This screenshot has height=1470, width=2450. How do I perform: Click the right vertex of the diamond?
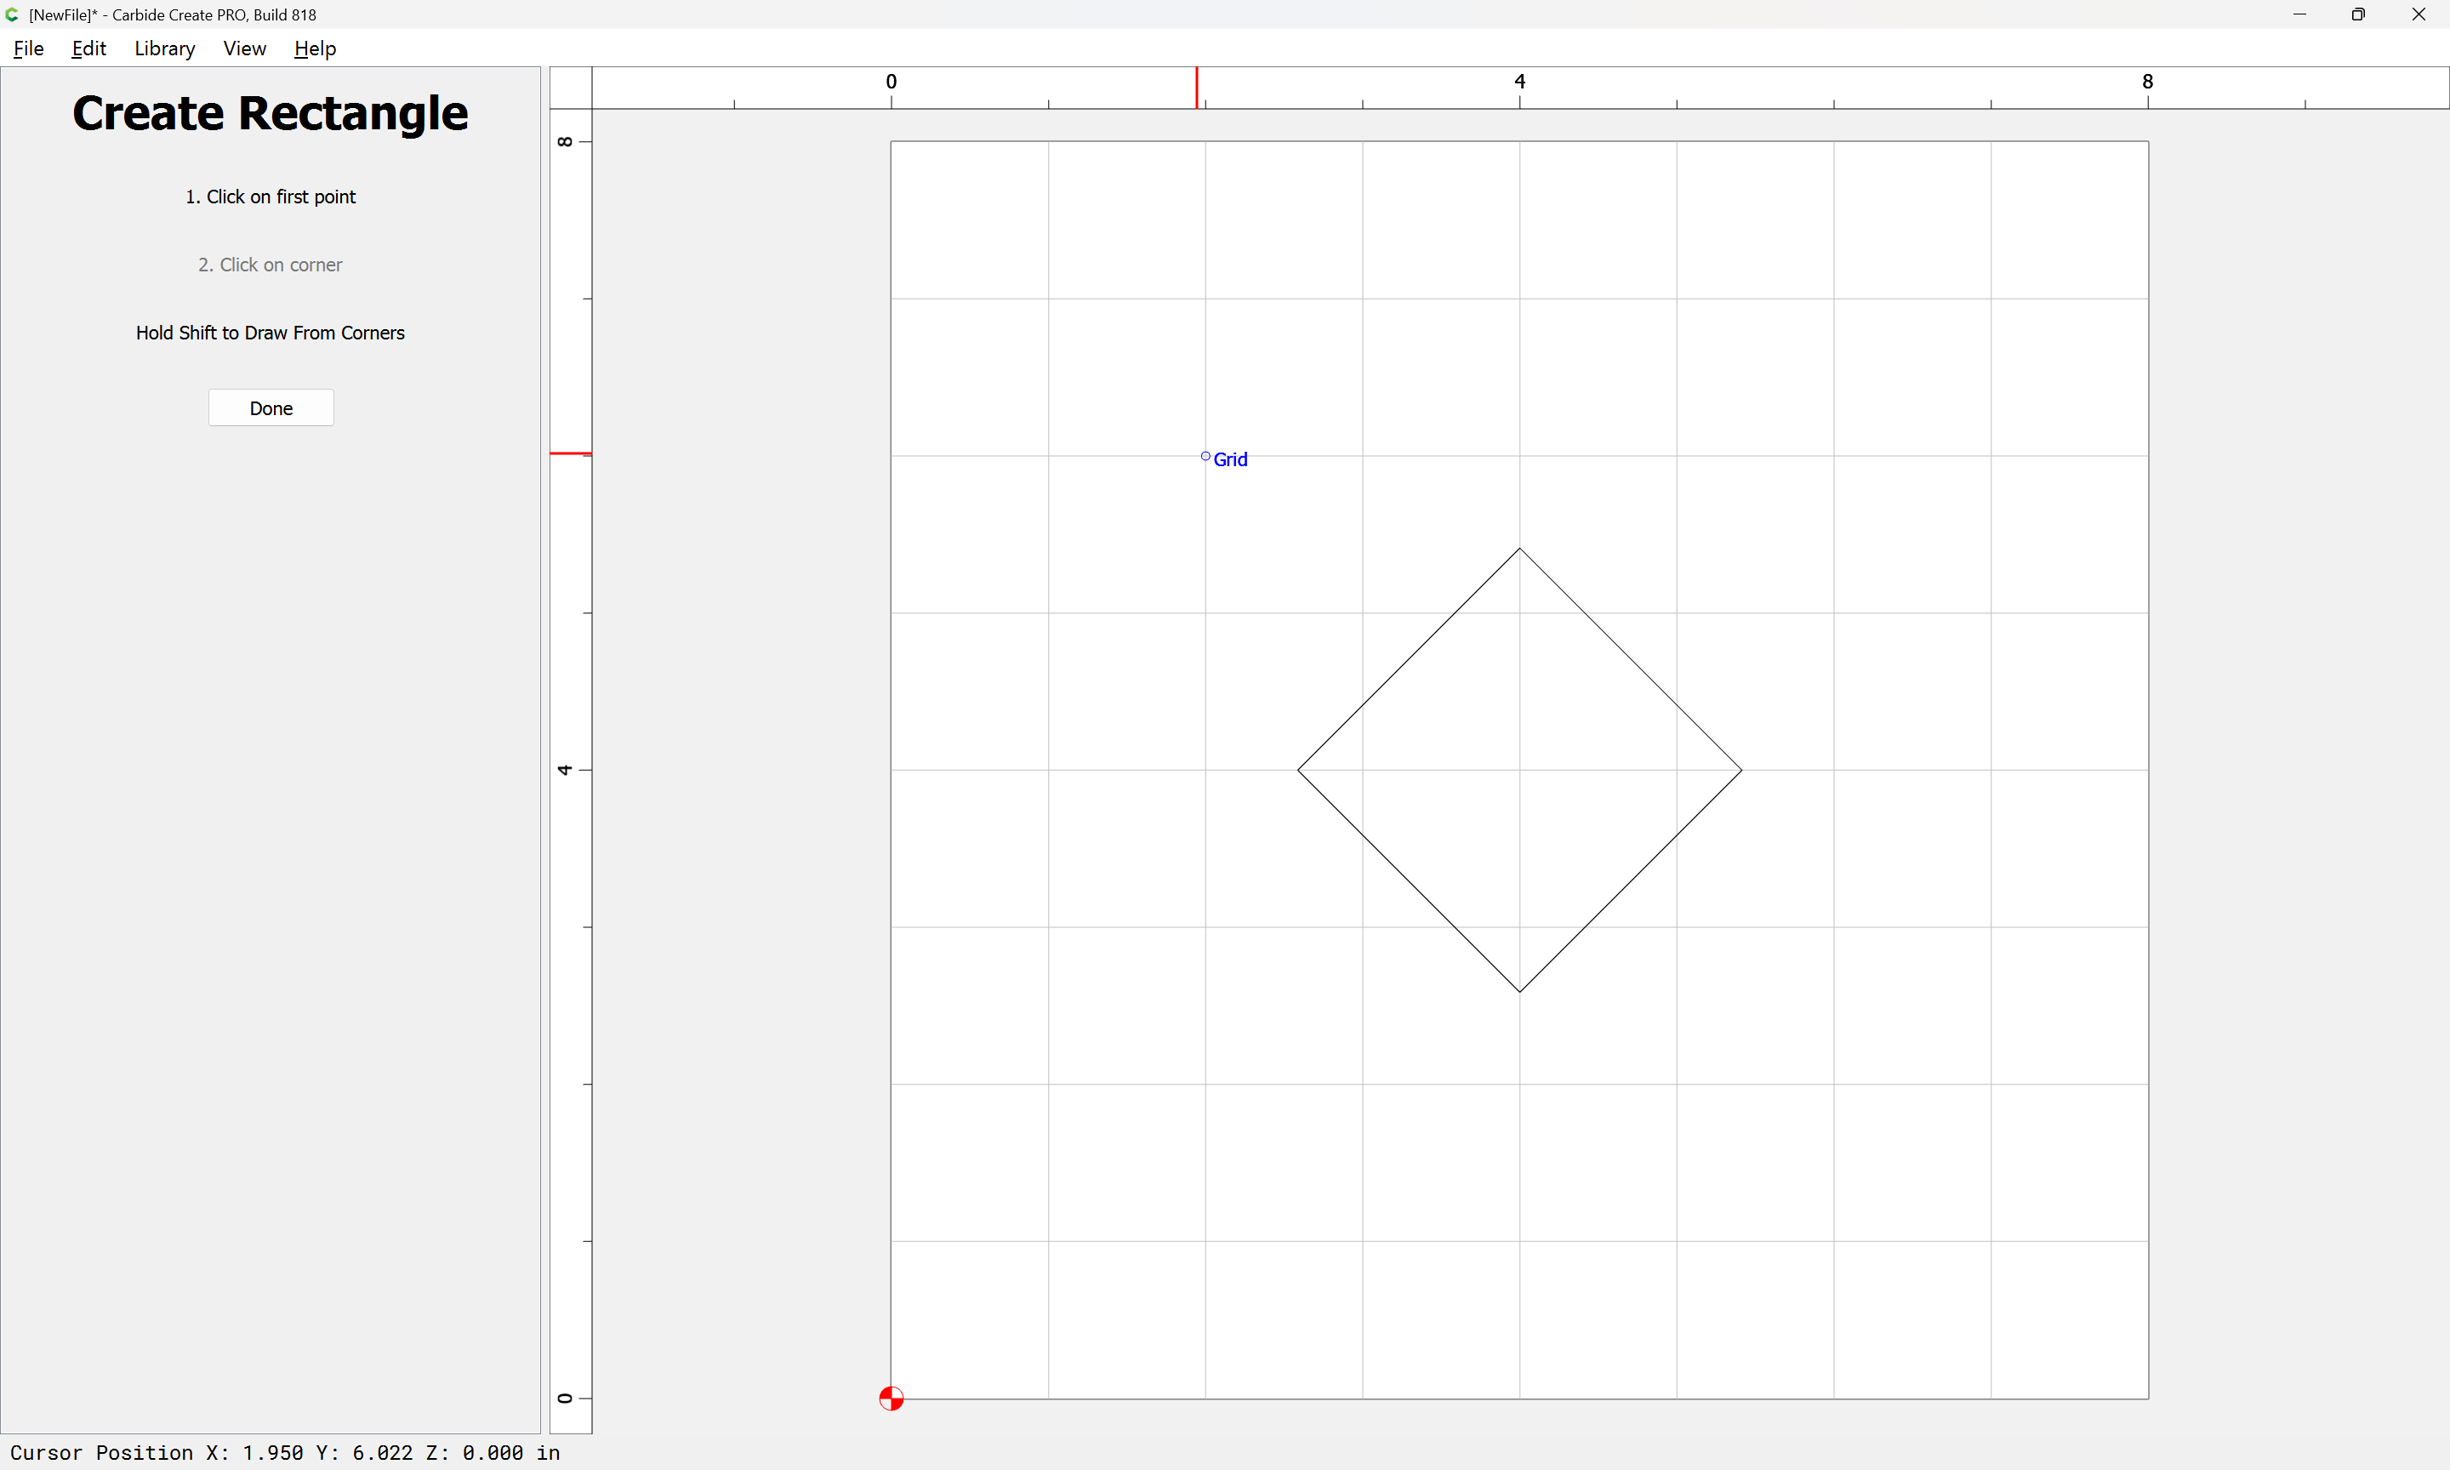[1741, 770]
